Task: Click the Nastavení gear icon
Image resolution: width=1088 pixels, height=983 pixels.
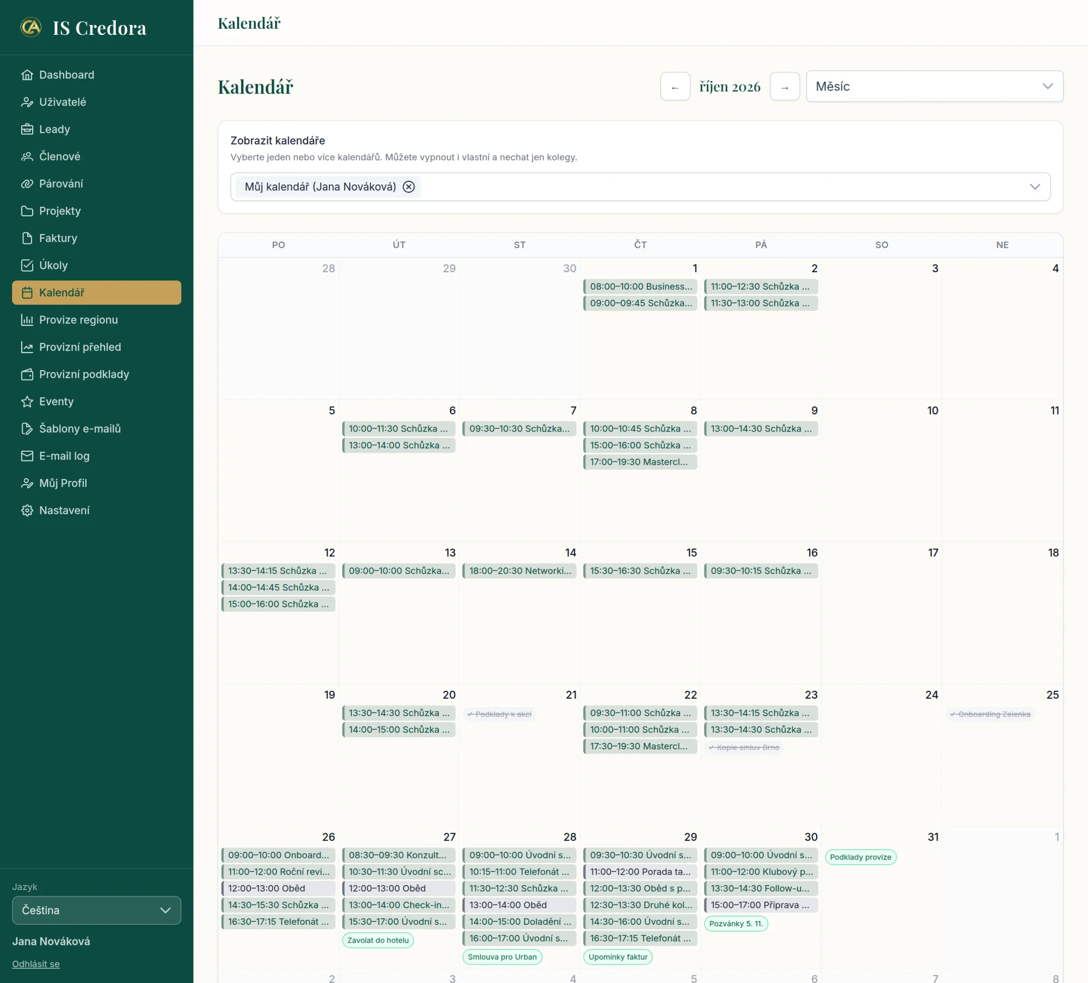Action: pos(27,510)
